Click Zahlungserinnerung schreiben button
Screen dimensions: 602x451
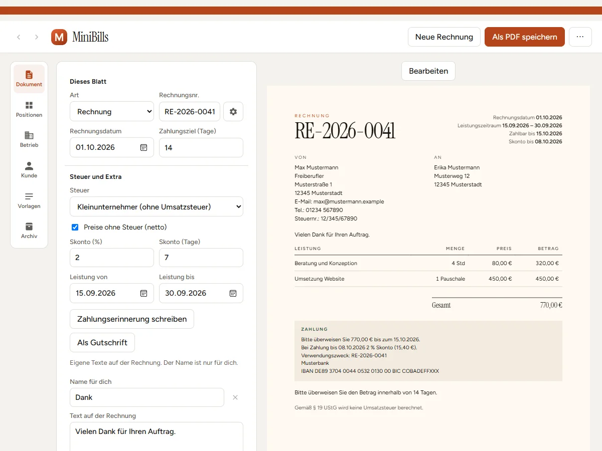tap(132, 319)
